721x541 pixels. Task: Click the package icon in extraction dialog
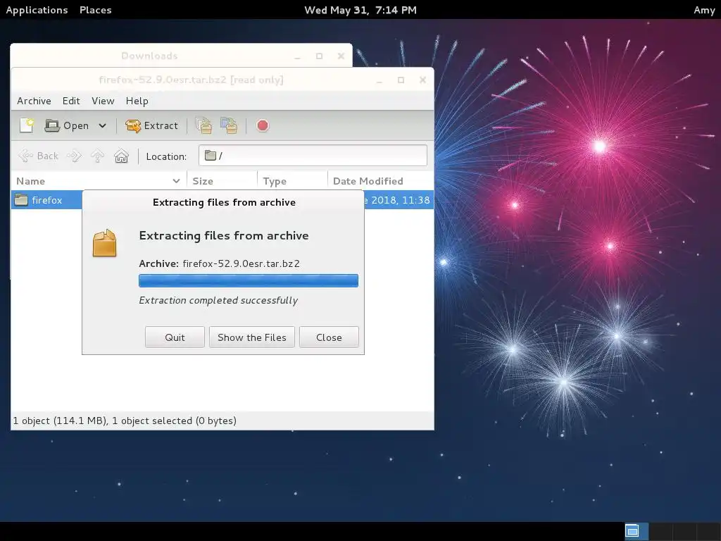105,243
